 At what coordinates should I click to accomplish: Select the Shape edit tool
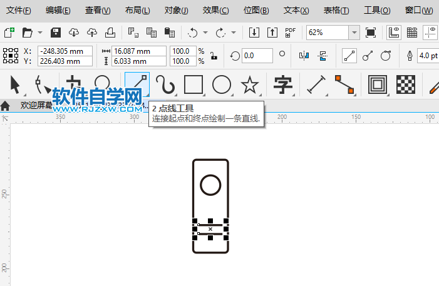42,84
